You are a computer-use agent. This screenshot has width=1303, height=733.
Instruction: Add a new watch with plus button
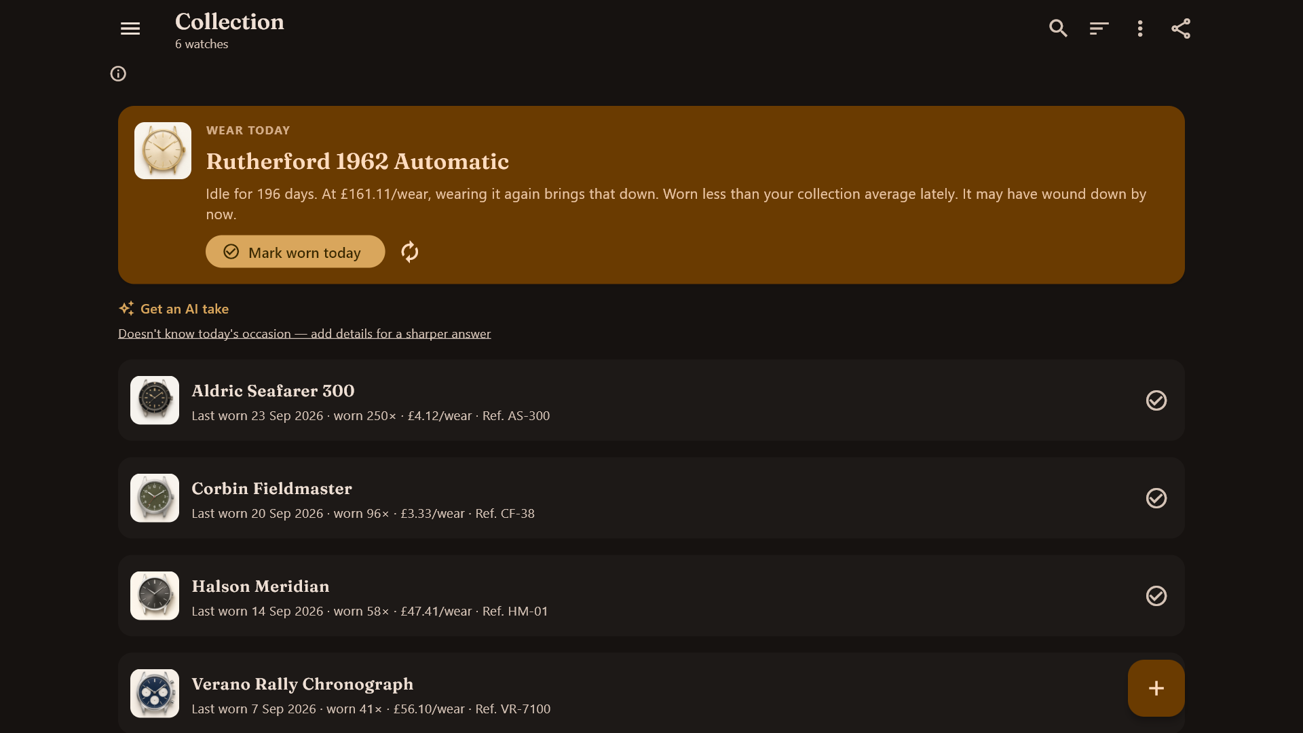[x=1156, y=688]
